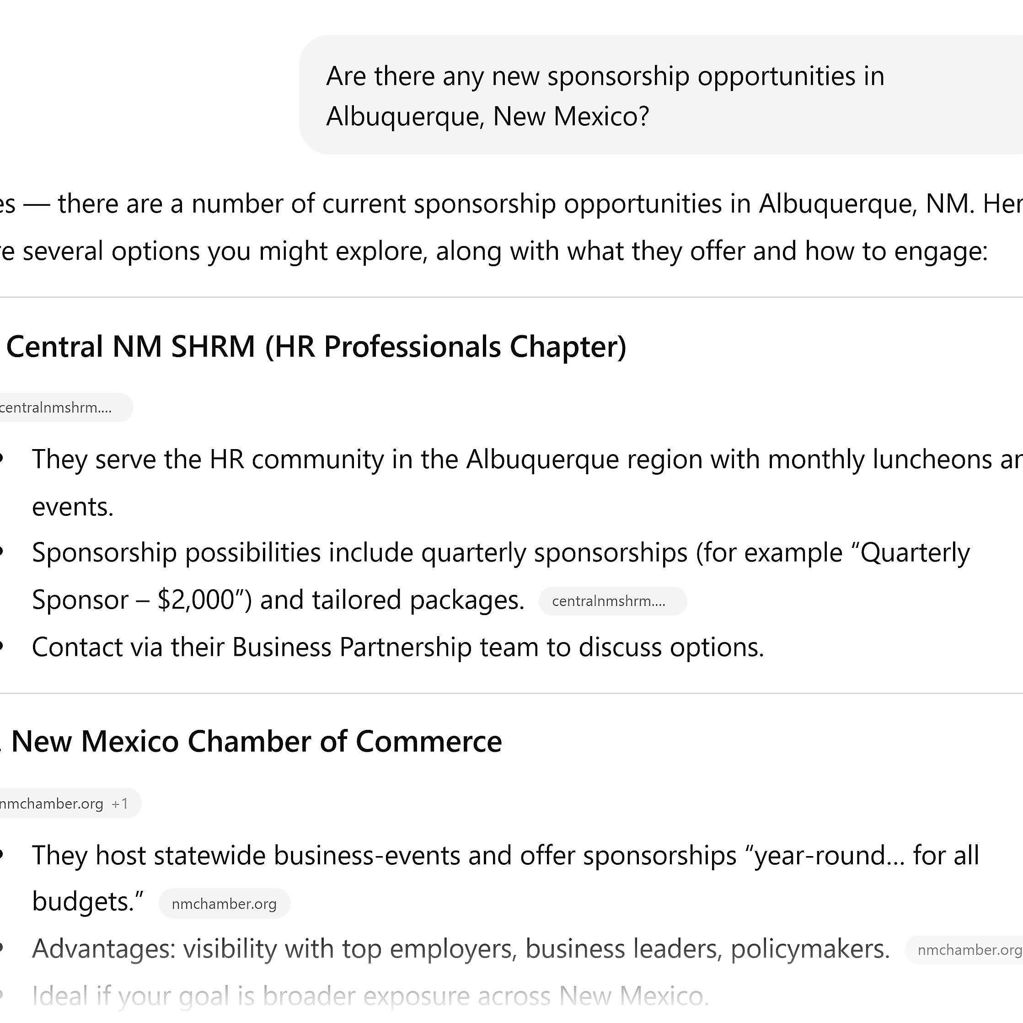This screenshot has width=1023, height=1023.
Task: Expand the '+1' additional sources indicator
Action: (120, 803)
